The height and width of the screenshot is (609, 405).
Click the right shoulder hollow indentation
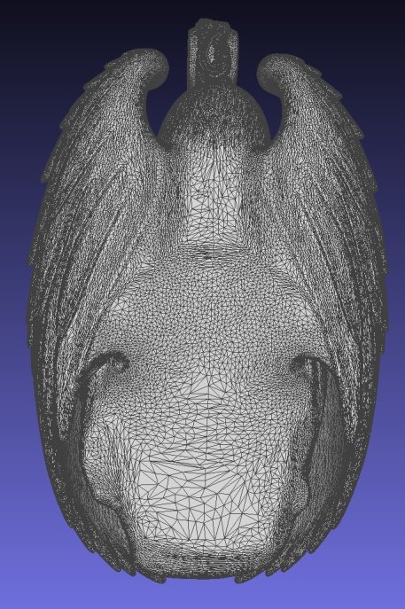click(307, 363)
